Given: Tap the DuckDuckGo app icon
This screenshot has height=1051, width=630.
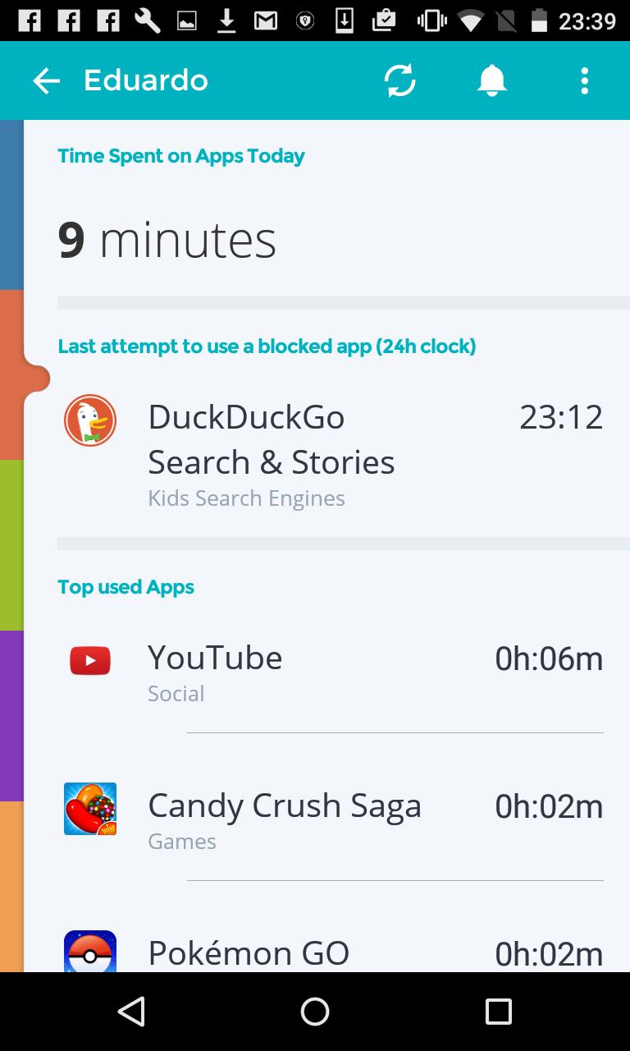Looking at the screenshot, I should pyautogui.click(x=90, y=420).
